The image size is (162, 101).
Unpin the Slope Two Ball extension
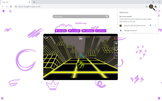150,26
